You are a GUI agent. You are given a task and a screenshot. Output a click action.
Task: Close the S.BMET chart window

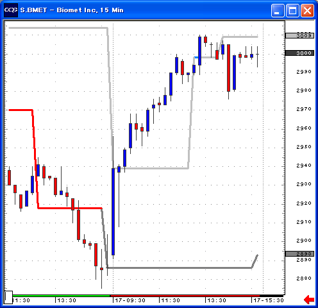(307, 10)
